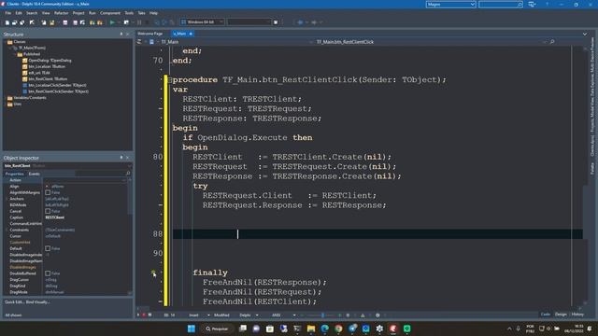Open the Project menu
The width and height of the screenshot is (598, 336).
tap(78, 13)
